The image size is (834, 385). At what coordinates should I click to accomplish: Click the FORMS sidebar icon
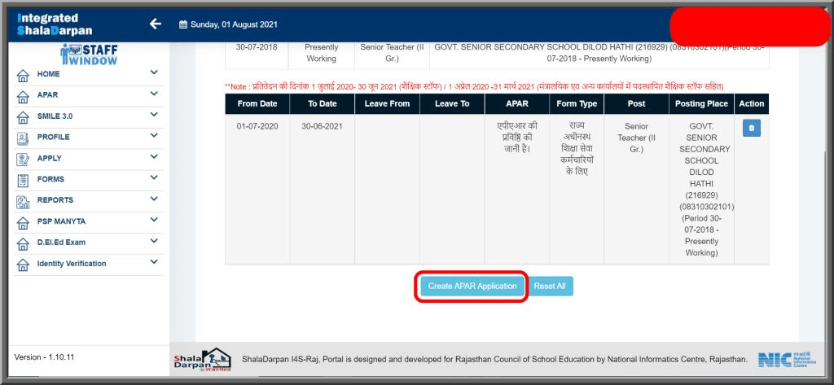coord(23,181)
